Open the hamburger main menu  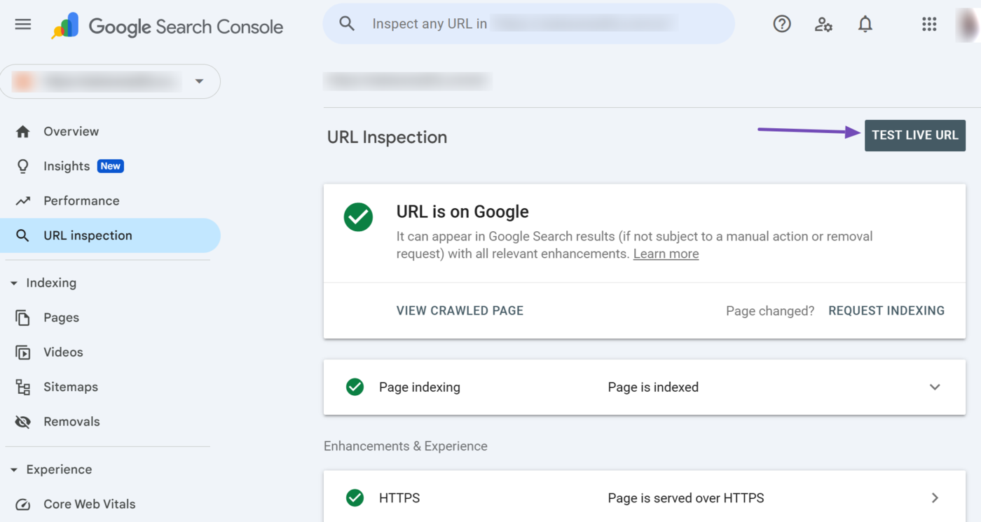tap(23, 25)
